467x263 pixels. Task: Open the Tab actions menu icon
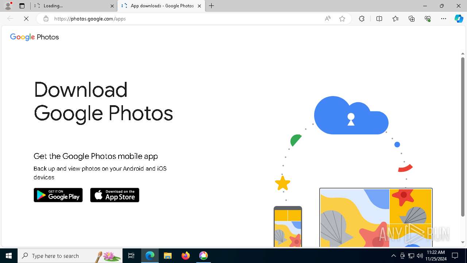click(22, 6)
